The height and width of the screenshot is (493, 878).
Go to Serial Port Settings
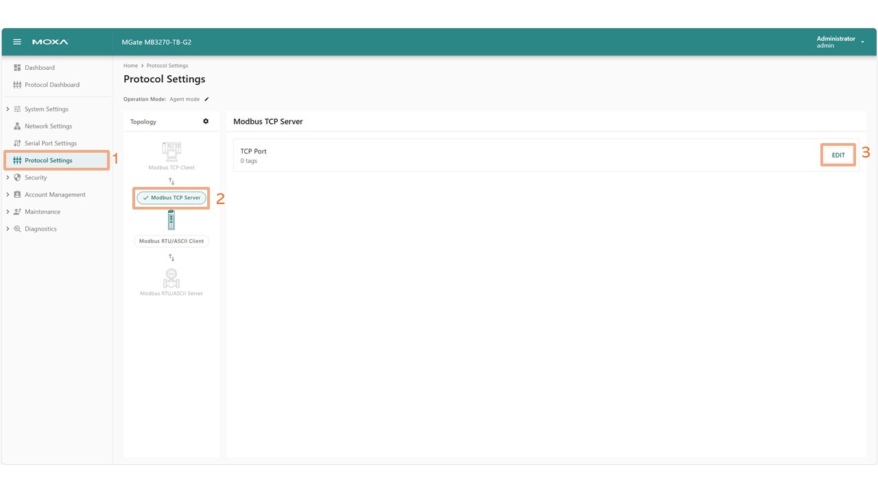tap(50, 143)
